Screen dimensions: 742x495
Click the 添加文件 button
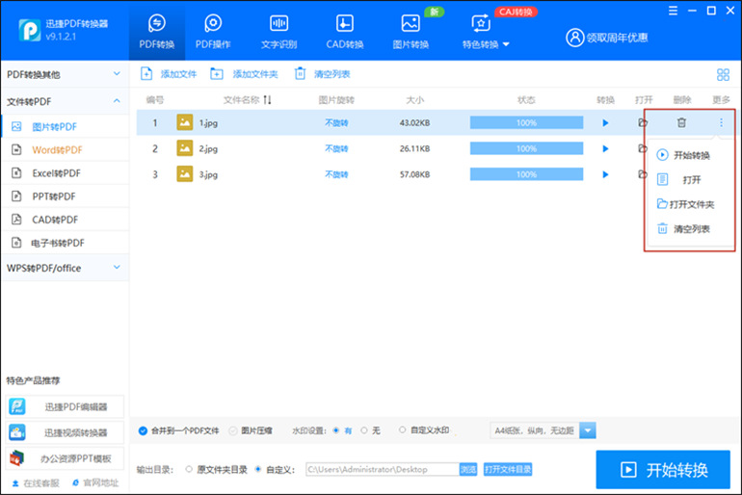(x=169, y=74)
